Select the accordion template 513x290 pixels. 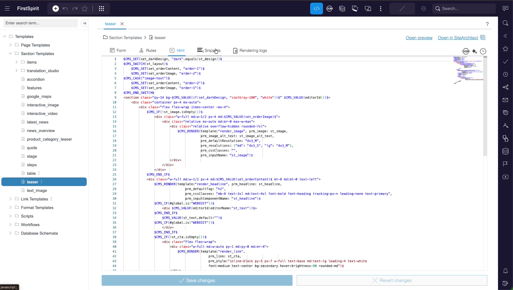[x=36, y=79]
